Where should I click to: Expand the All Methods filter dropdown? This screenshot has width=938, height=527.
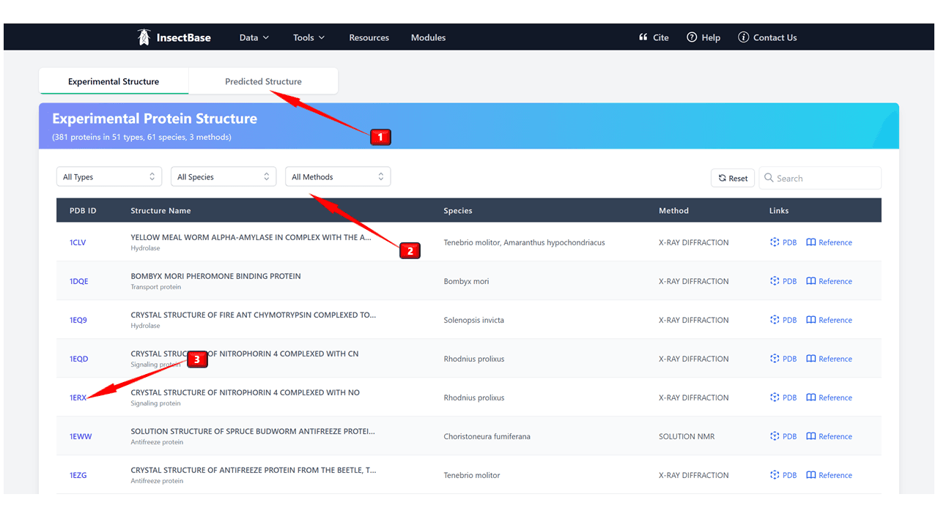click(338, 177)
